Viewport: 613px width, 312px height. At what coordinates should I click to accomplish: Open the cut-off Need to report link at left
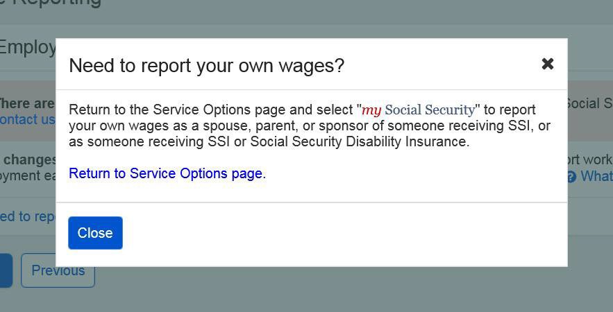click(28, 216)
